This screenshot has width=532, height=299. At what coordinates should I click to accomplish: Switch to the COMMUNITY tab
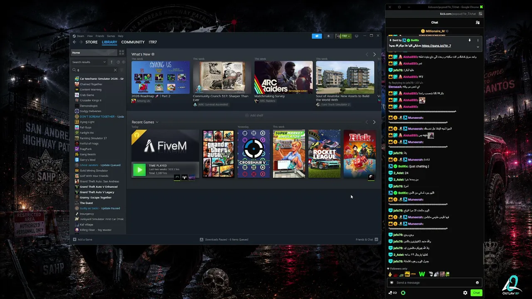(x=133, y=42)
